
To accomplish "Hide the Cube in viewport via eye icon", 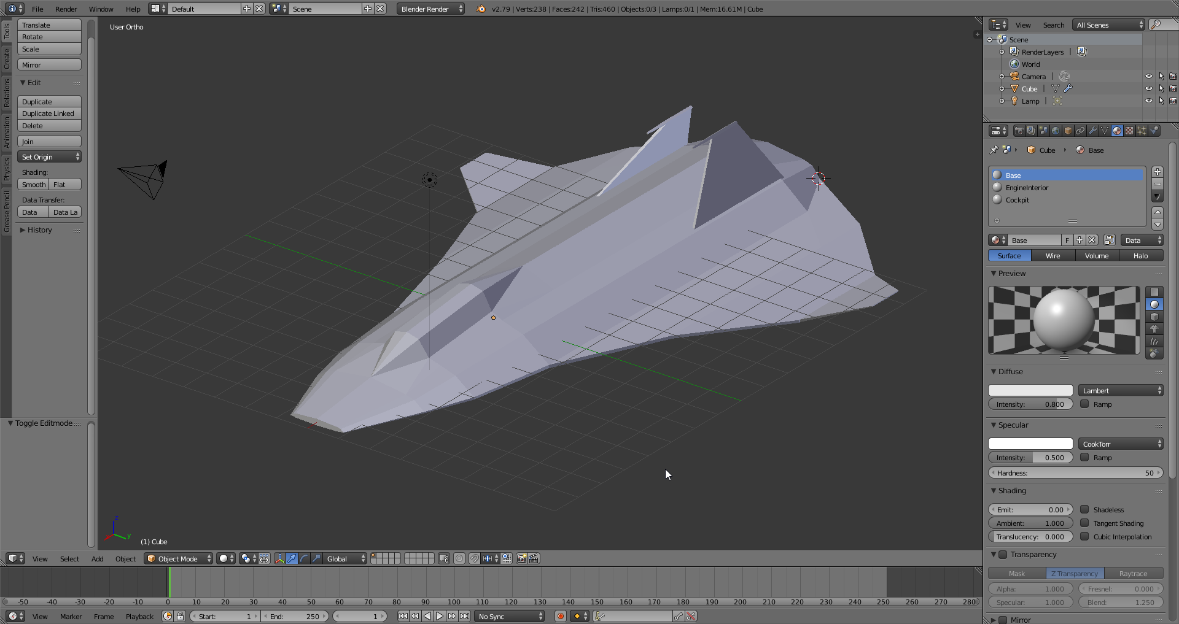I will click(x=1148, y=88).
